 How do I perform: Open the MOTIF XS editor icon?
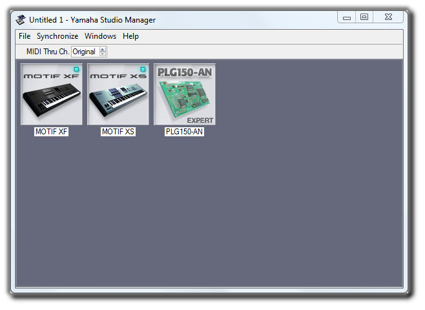[x=118, y=94]
